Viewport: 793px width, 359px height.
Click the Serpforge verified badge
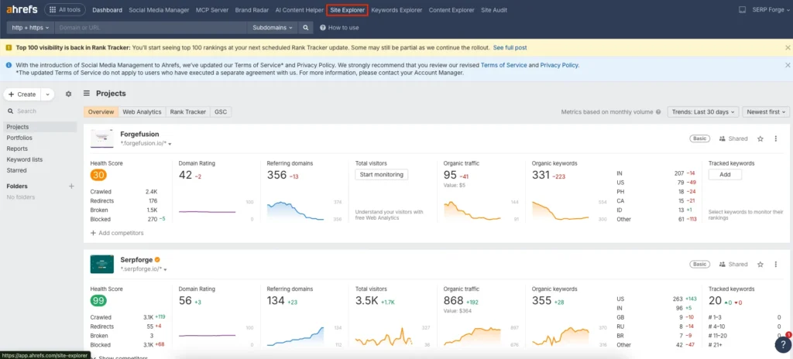coord(157,260)
